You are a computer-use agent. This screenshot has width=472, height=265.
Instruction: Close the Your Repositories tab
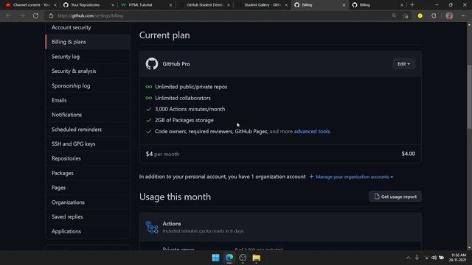pyautogui.click(x=113, y=5)
